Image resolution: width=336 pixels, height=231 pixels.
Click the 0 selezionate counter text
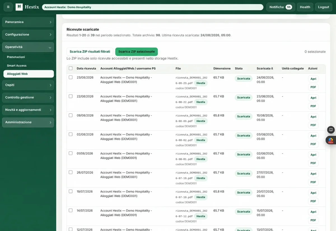click(x=315, y=52)
